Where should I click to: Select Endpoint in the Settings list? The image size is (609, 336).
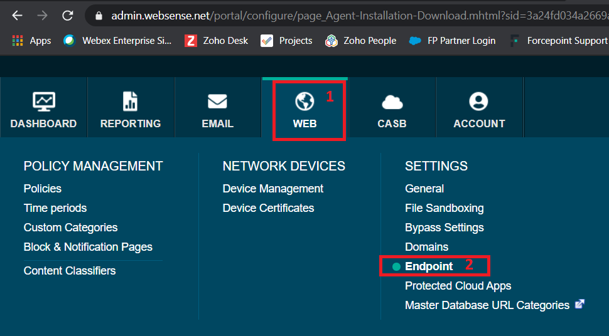pyautogui.click(x=429, y=266)
